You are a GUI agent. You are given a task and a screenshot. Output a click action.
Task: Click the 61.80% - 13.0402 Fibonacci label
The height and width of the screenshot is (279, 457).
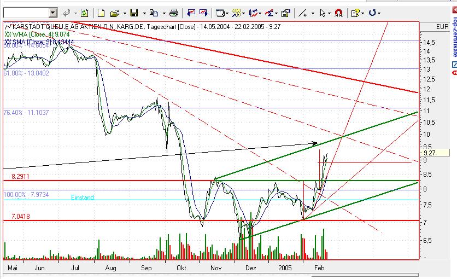(26, 73)
